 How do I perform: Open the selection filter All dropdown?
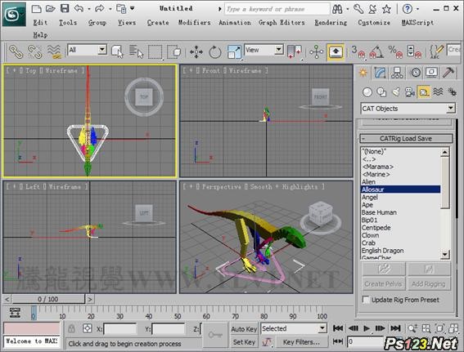tap(87, 50)
